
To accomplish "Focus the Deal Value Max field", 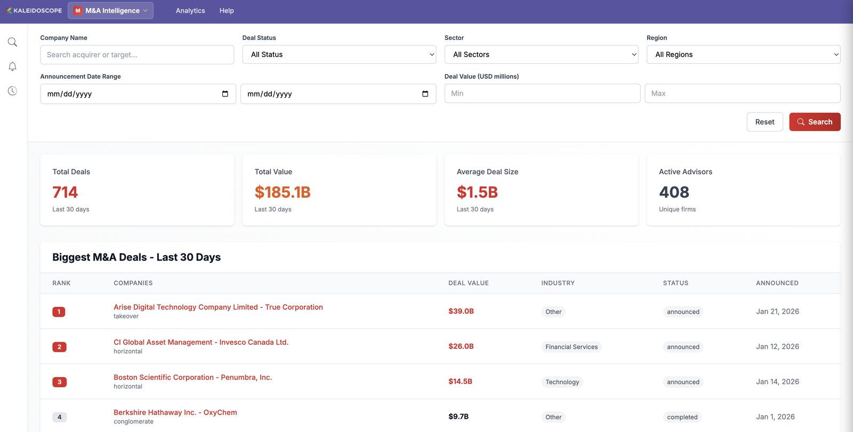I will click(x=742, y=93).
